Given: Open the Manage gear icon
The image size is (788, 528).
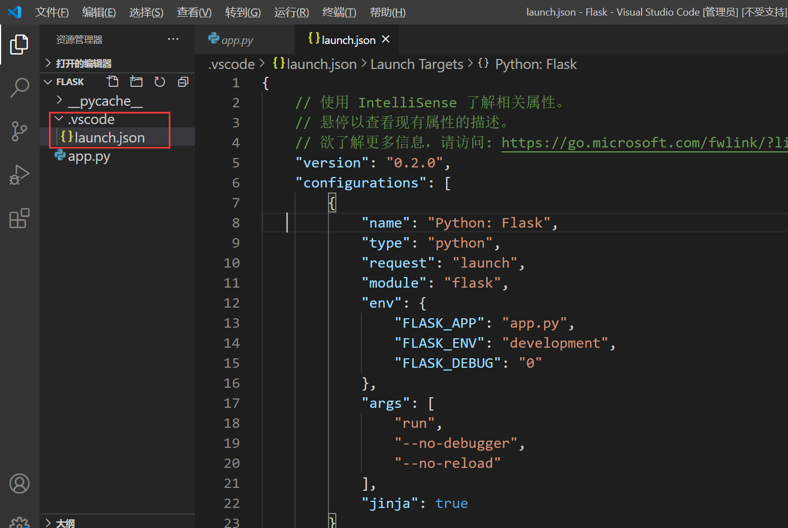Looking at the screenshot, I should pos(19,522).
